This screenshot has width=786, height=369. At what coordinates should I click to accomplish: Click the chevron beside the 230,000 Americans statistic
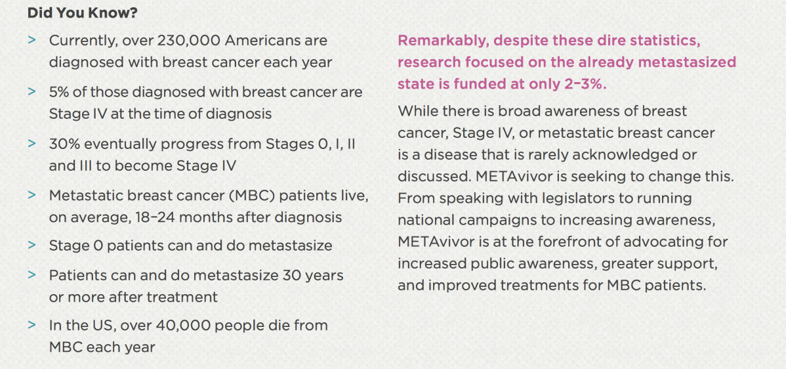pos(31,41)
